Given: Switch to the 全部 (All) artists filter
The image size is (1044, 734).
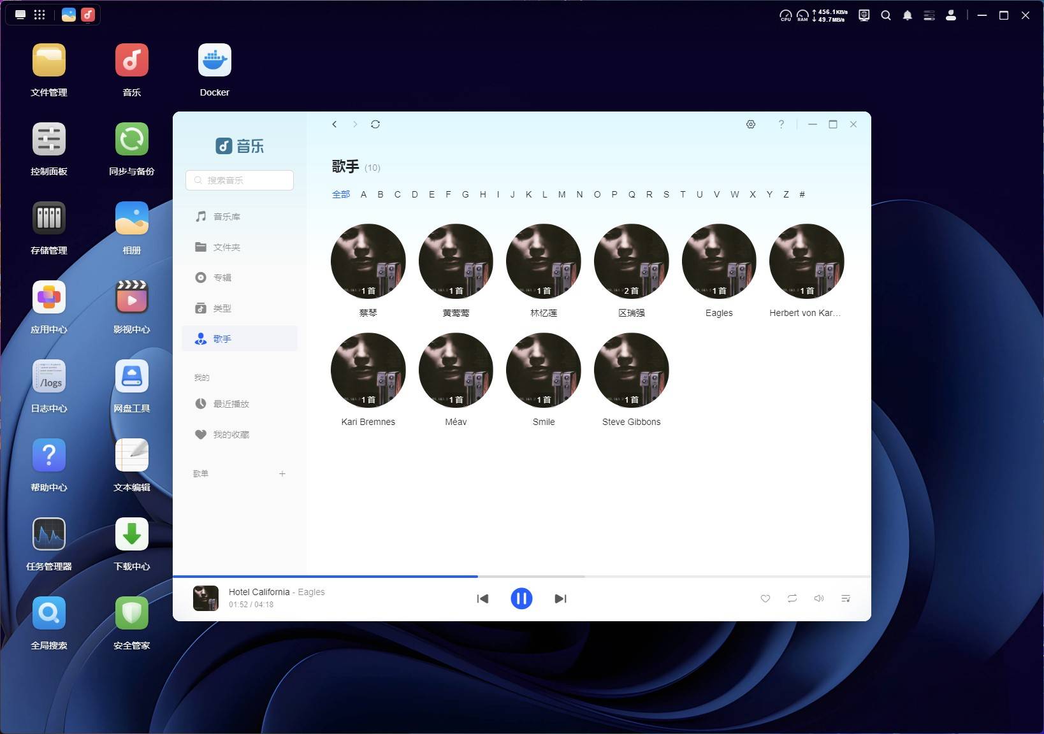Looking at the screenshot, I should 341,194.
